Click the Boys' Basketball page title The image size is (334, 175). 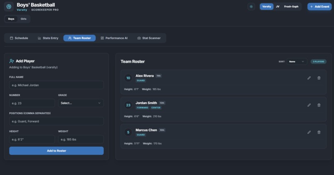coord(36,5)
